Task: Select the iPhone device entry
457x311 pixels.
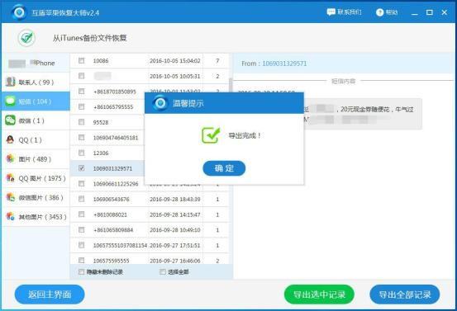Action: coord(36,63)
